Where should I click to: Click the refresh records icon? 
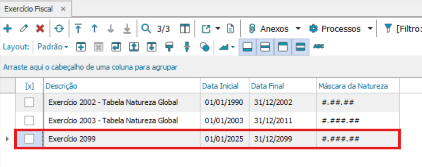[59, 28]
